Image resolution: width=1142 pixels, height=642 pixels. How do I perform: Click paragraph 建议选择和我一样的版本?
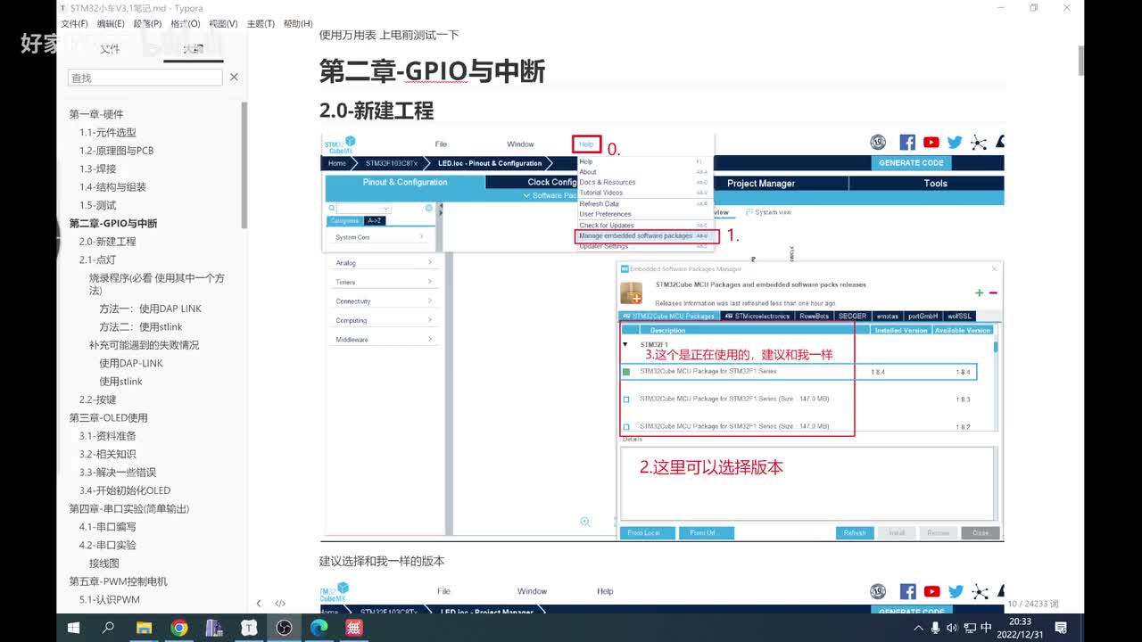pos(382,561)
